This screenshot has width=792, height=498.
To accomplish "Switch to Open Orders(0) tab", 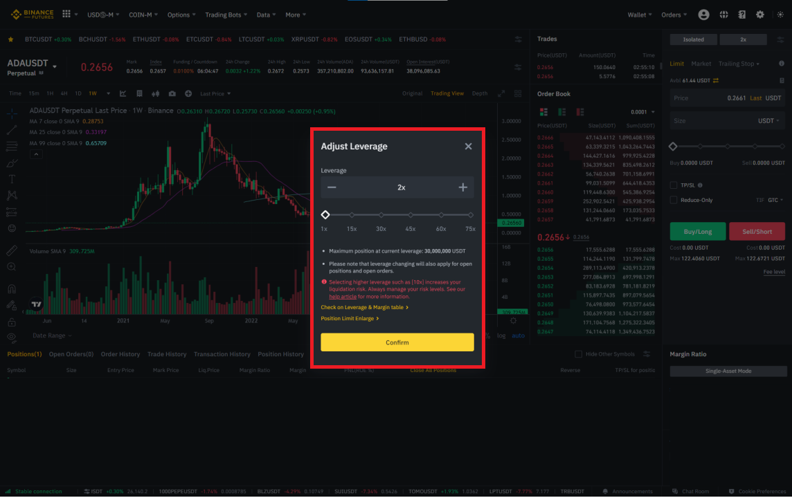I will (71, 354).
